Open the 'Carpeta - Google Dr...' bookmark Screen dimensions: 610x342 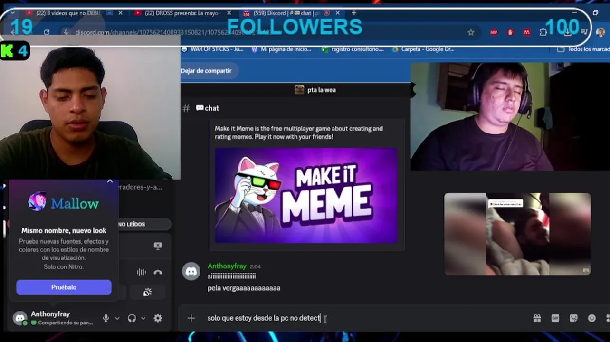pos(423,49)
